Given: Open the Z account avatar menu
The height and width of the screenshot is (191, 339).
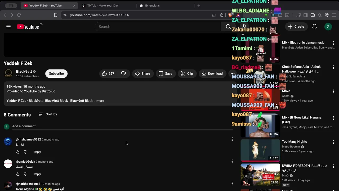Looking at the screenshot, I should click(x=328, y=27).
